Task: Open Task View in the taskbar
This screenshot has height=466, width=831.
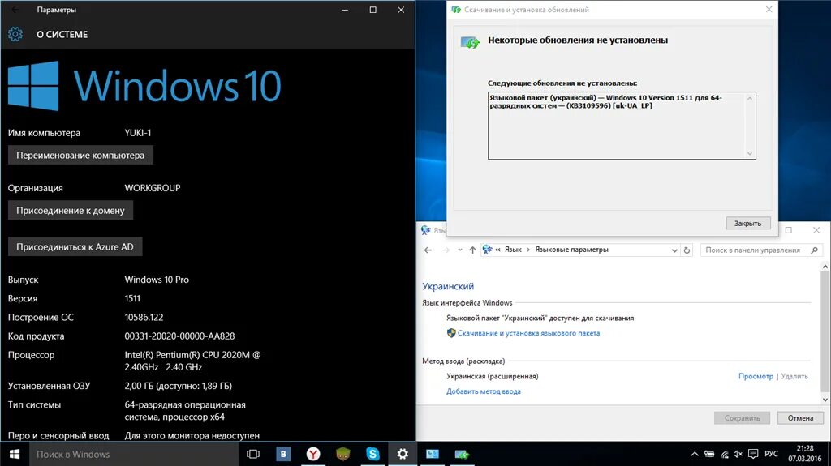Action: point(253,454)
